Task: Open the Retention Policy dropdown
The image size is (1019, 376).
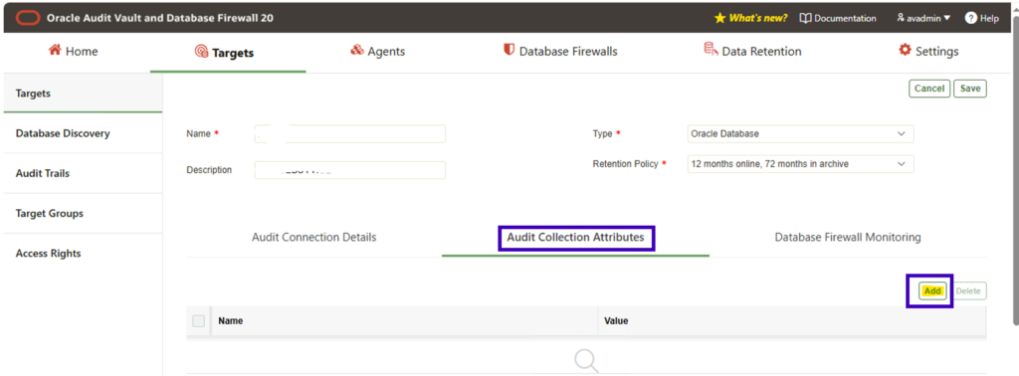Action: click(x=800, y=164)
